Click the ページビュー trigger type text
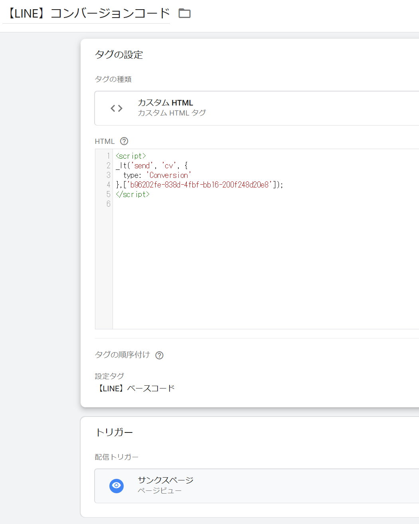The height and width of the screenshot is (524, 419). pyautogui.click(x=160, y=491)
